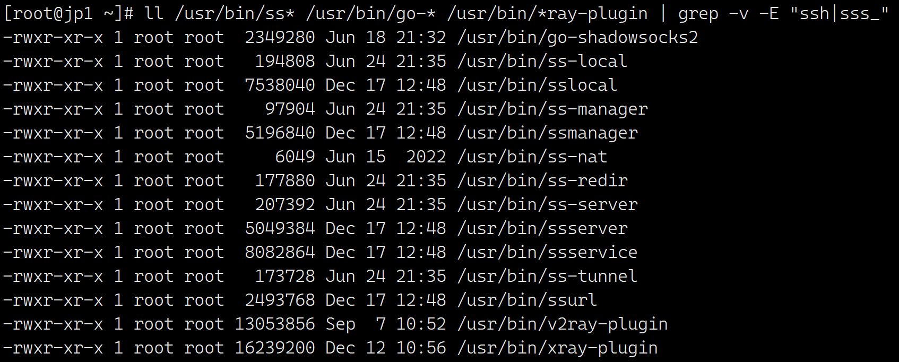Click the file size 16239200
This screenshot has width=899, height=362.
pyautogui.click(x=274, y=348)
